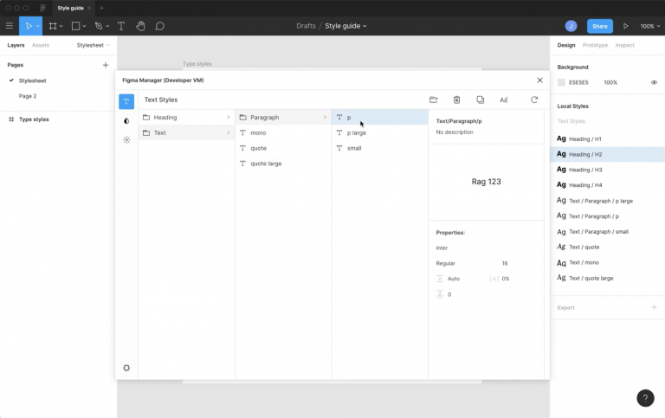Select the Rectangle shape tool
Screen dimensions: 665x418
[75, 26]
